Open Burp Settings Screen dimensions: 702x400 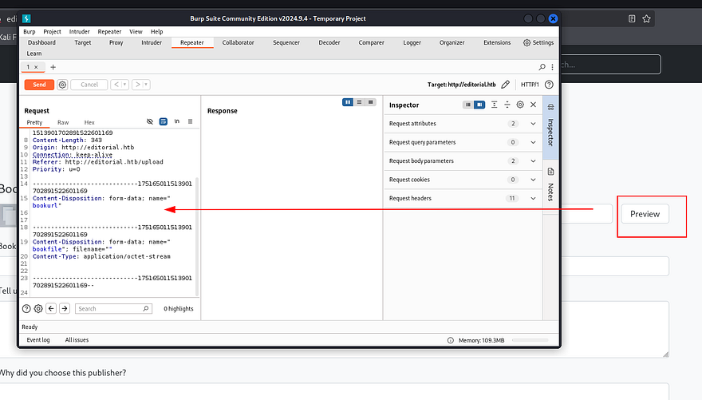pyautogui.click(x=538, y=42)
